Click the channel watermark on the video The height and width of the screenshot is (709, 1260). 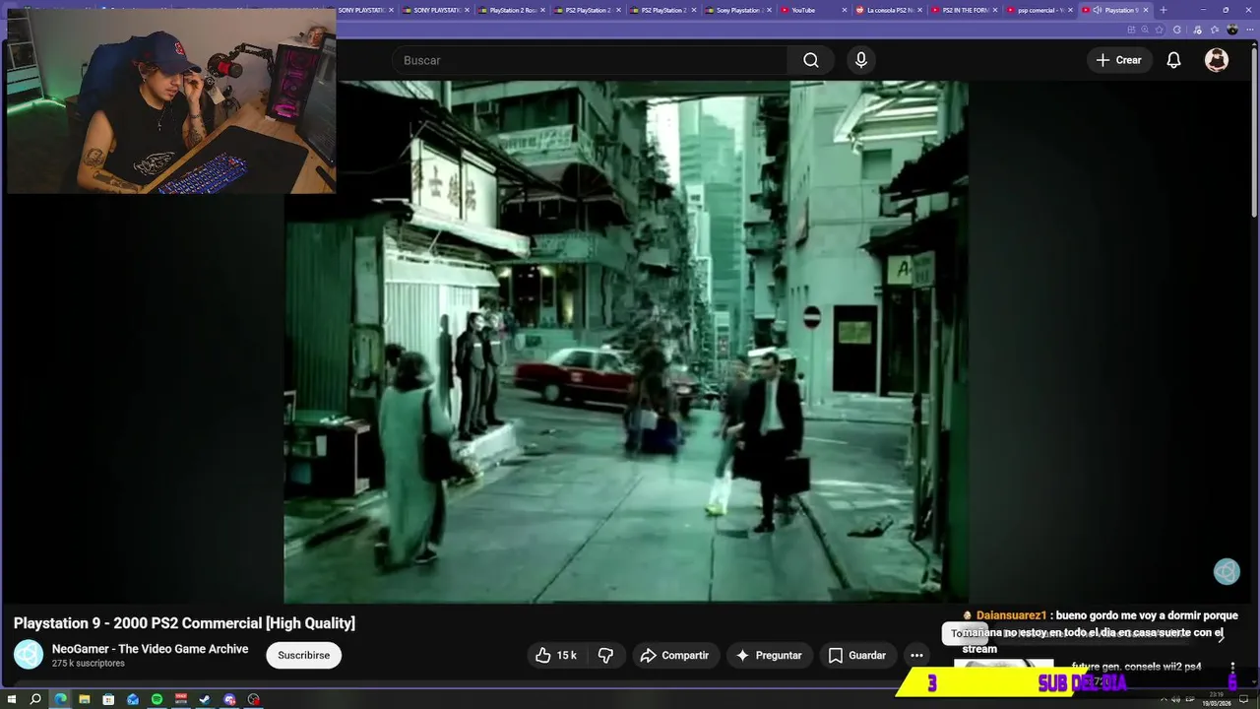pos(1226,571)
